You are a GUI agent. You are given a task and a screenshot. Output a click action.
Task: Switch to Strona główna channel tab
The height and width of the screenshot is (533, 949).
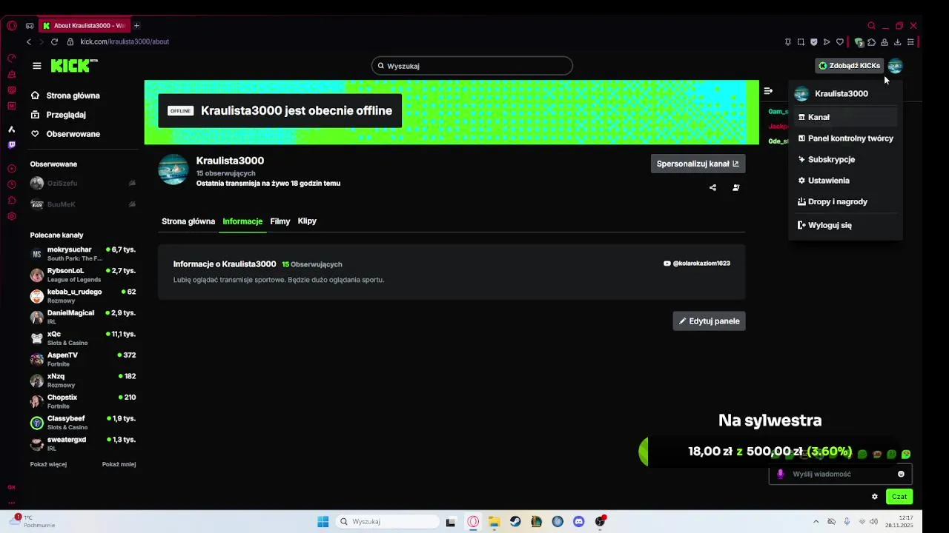pyautogui.click(x=188, y=221)
